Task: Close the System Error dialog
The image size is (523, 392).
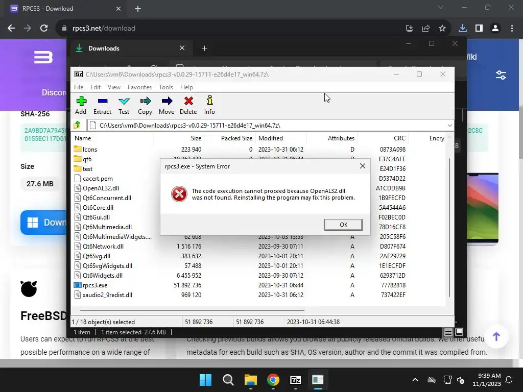Action: 363,166
